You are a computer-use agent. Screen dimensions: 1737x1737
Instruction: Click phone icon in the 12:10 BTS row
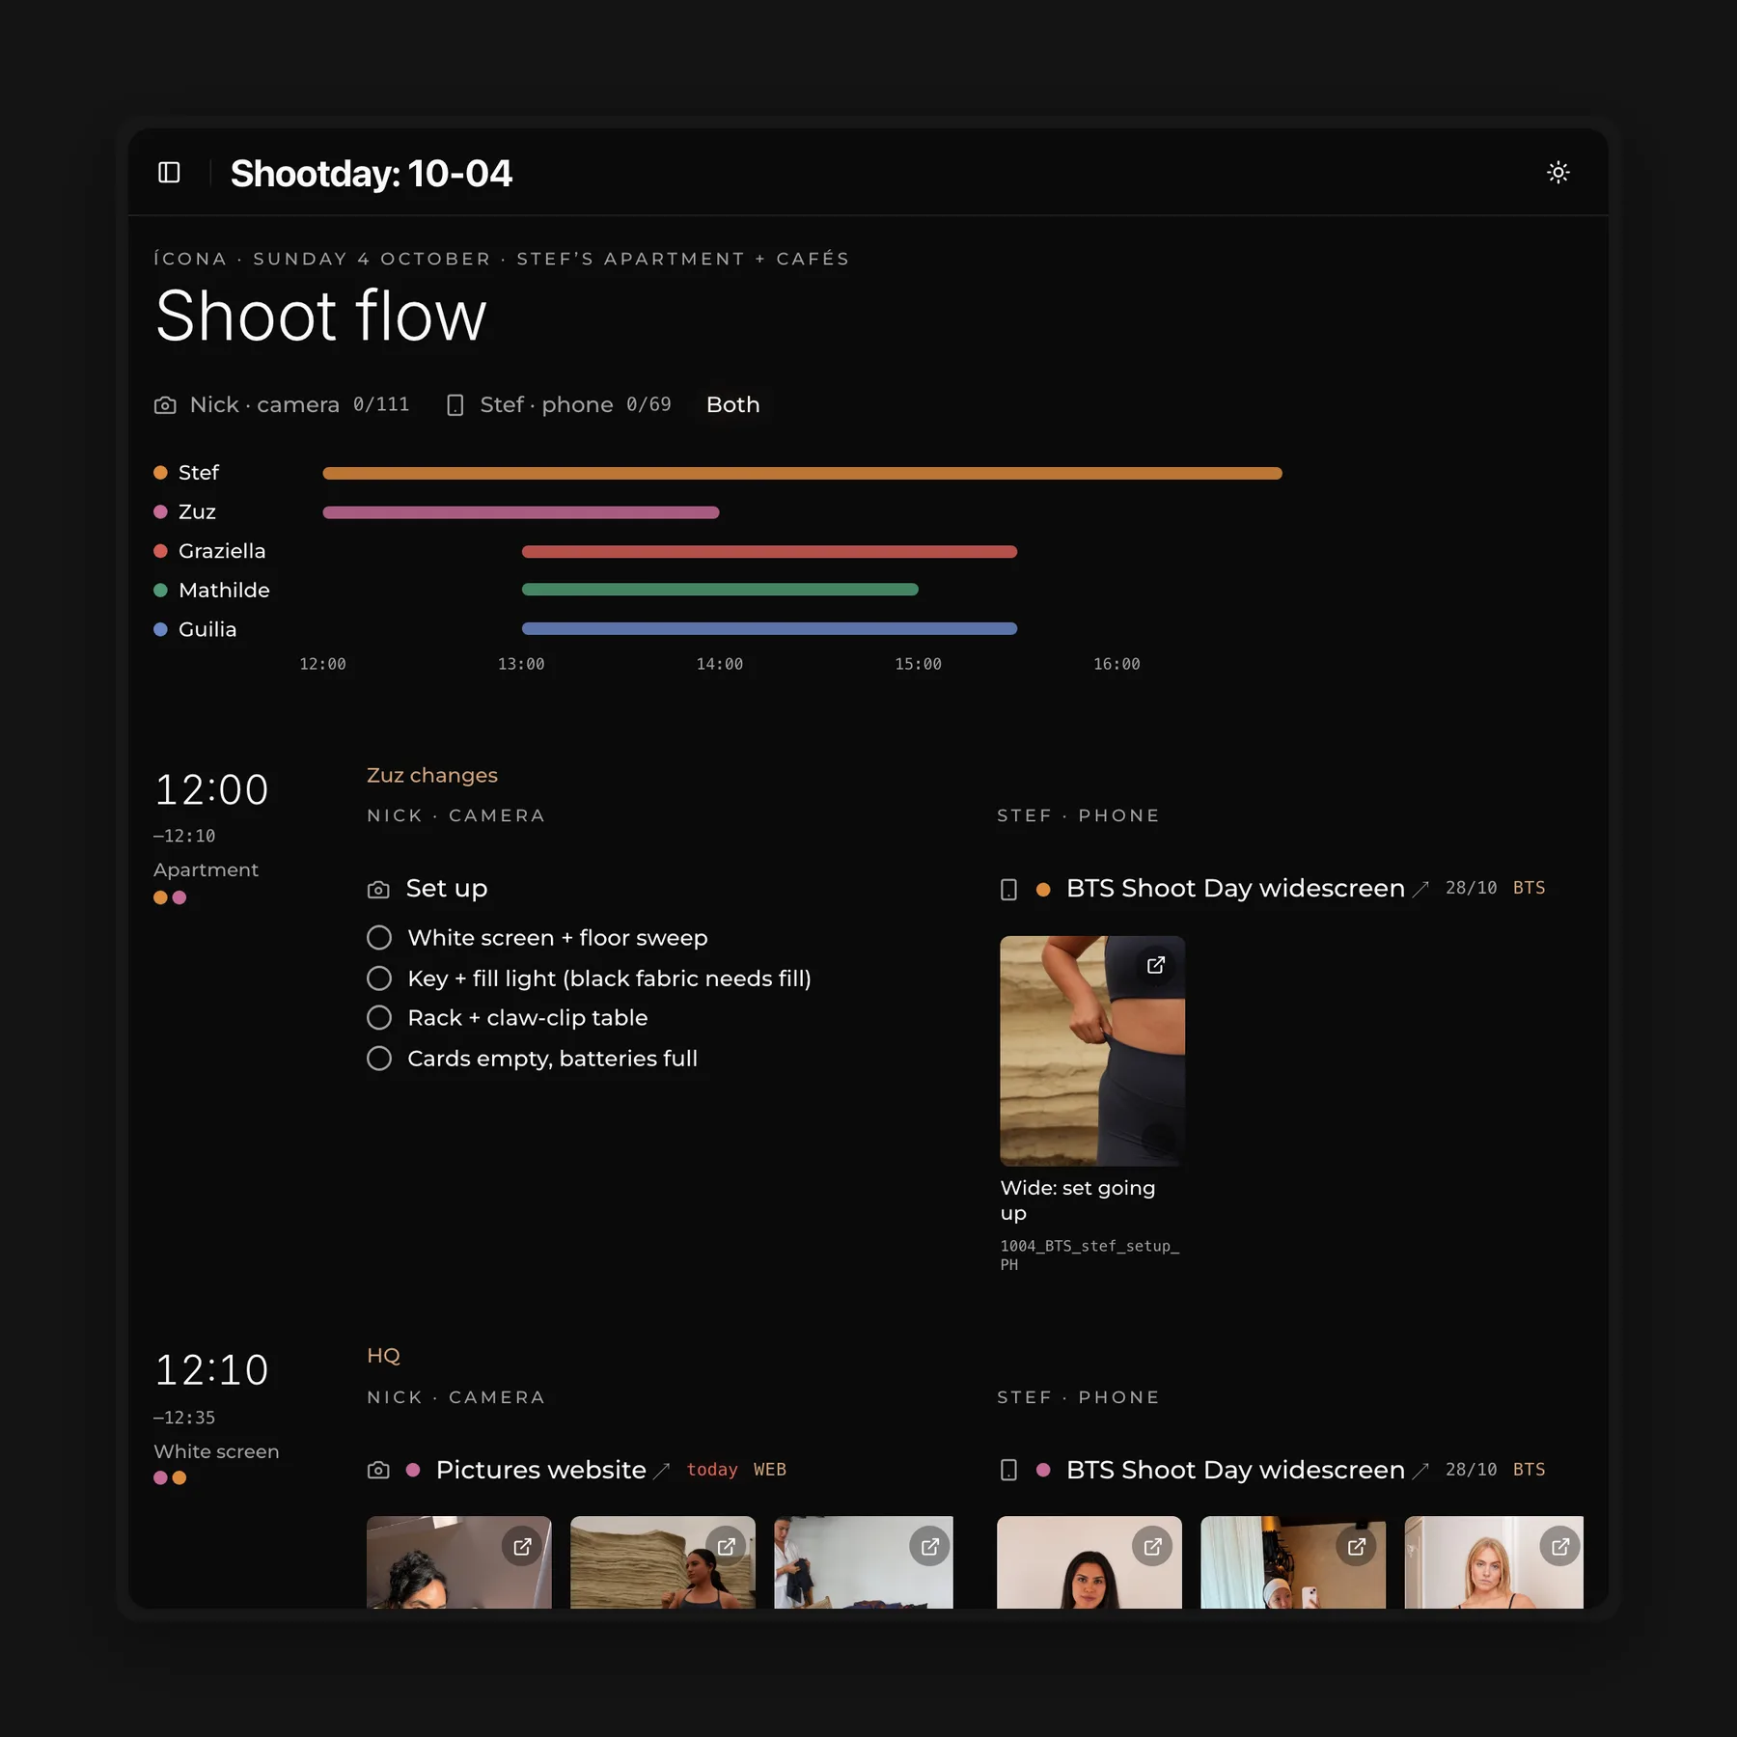point(1008,1471)
